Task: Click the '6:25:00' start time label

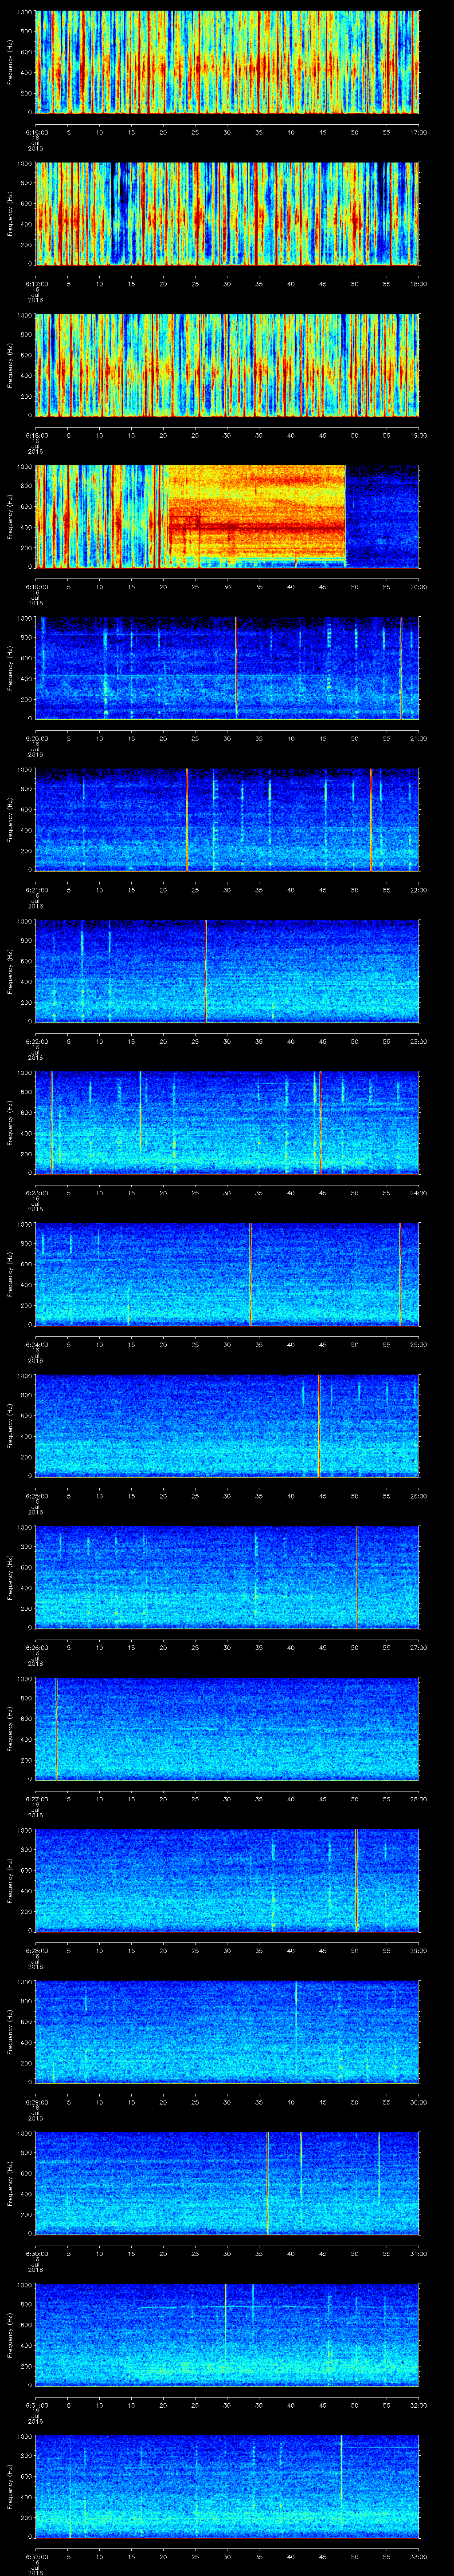Action: coord(36,1495)
